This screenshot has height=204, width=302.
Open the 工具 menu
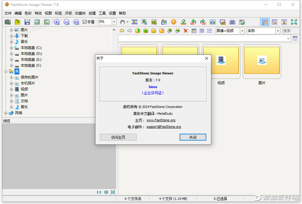(102, 13)
